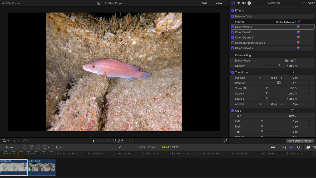Solo selected clips with headphones icon

(285, 147)
